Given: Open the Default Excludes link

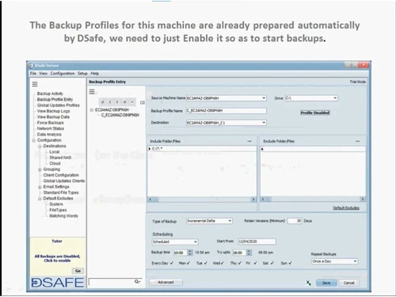Looking at the screenshot, I should click(x=346, y=208).
